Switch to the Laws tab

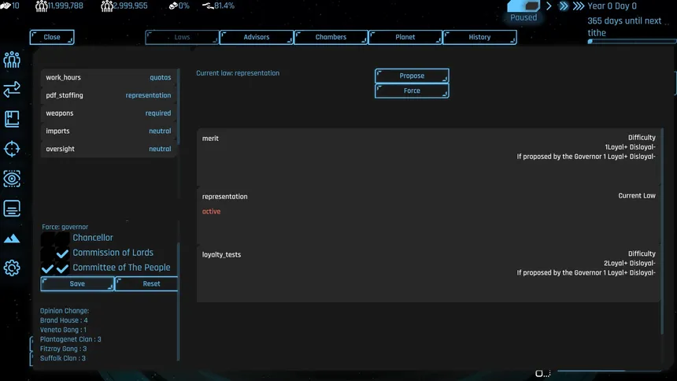182,37
